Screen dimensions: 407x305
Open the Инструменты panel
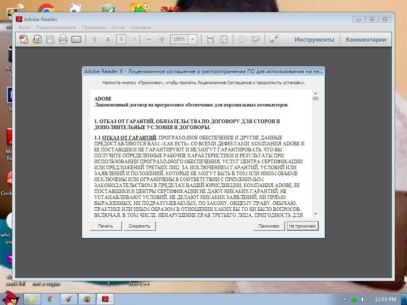pyautogui.click(x=314, y=40)
